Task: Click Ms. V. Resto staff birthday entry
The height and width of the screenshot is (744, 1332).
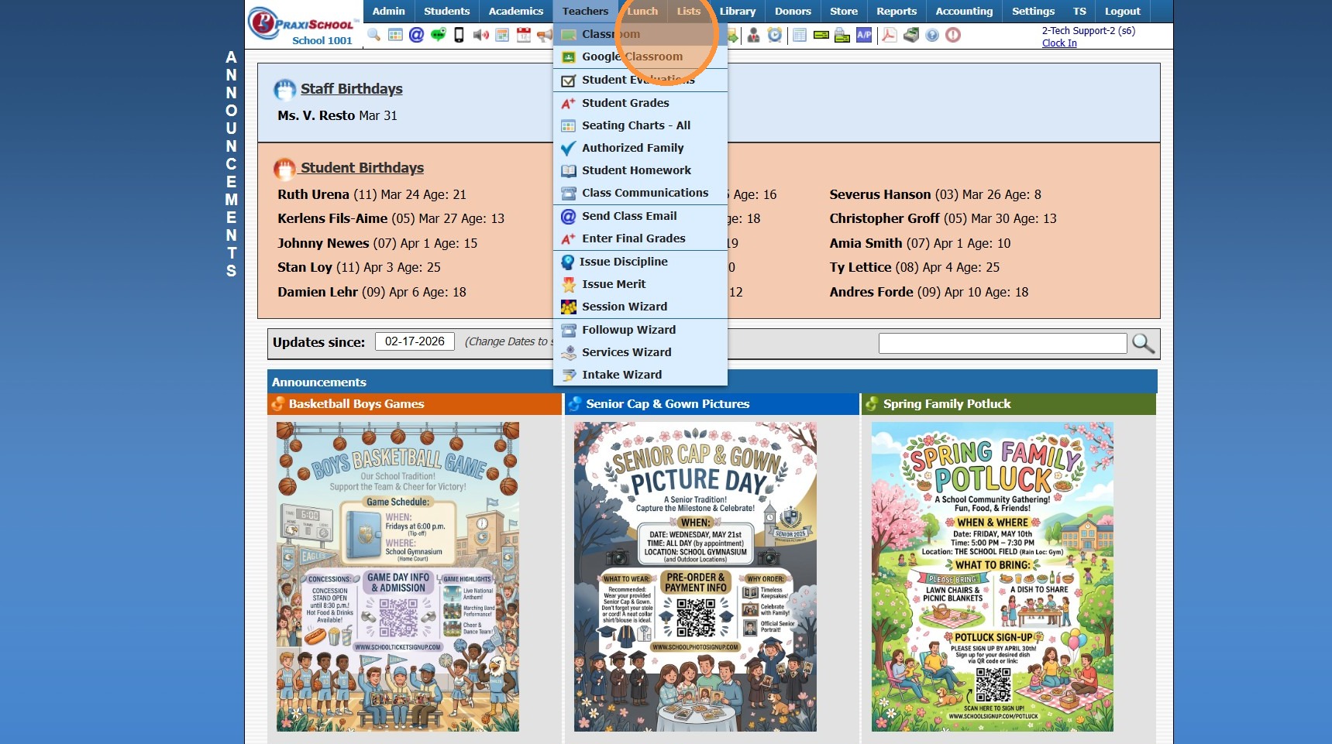Action: tap(337, 115)
